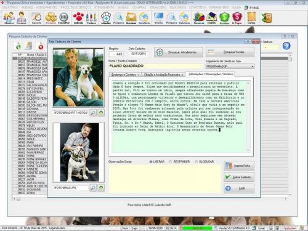This screenshot has width=308, height=231.
Task: Click blue arrow icon in Pesquisa Cadastro window
Action: (286, 46)
